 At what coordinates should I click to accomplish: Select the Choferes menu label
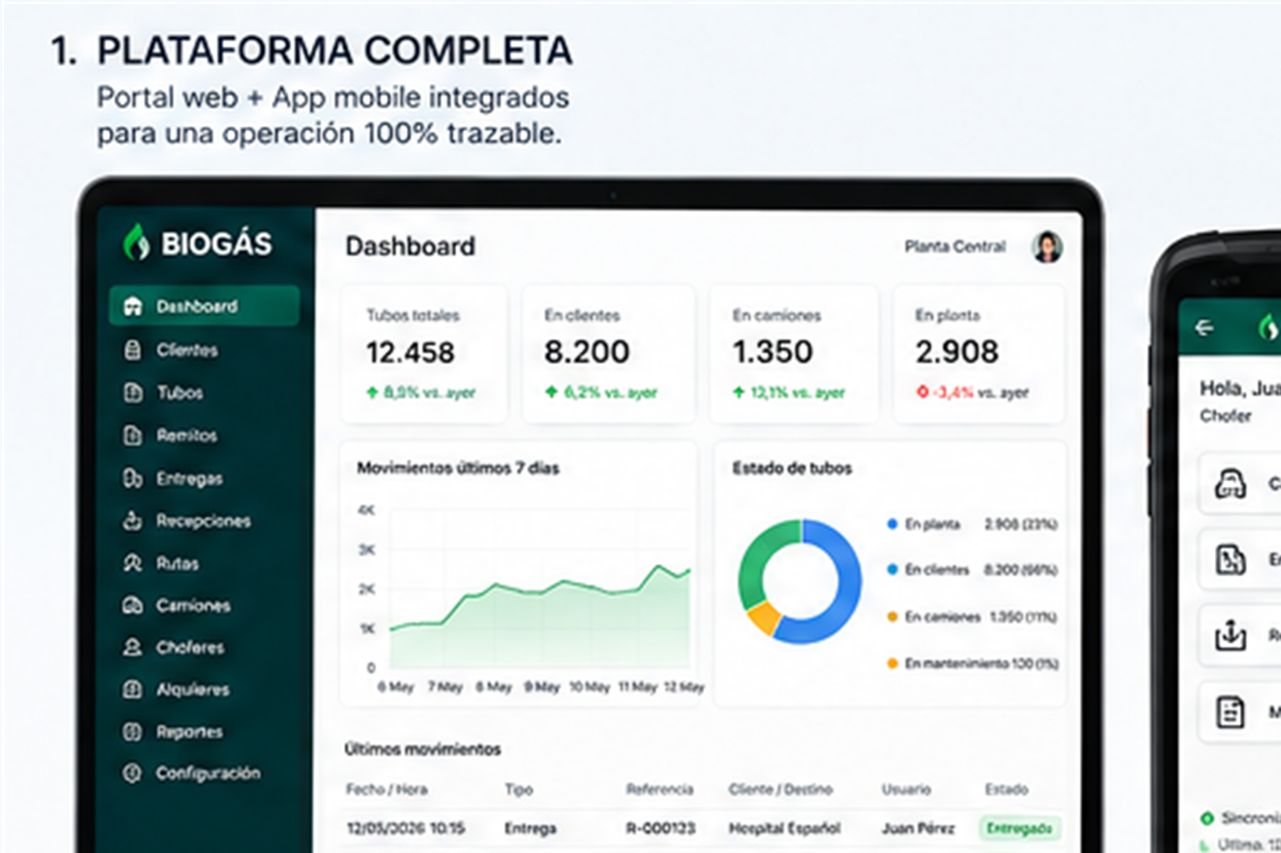pyautogui.click(x=190, y=647)
